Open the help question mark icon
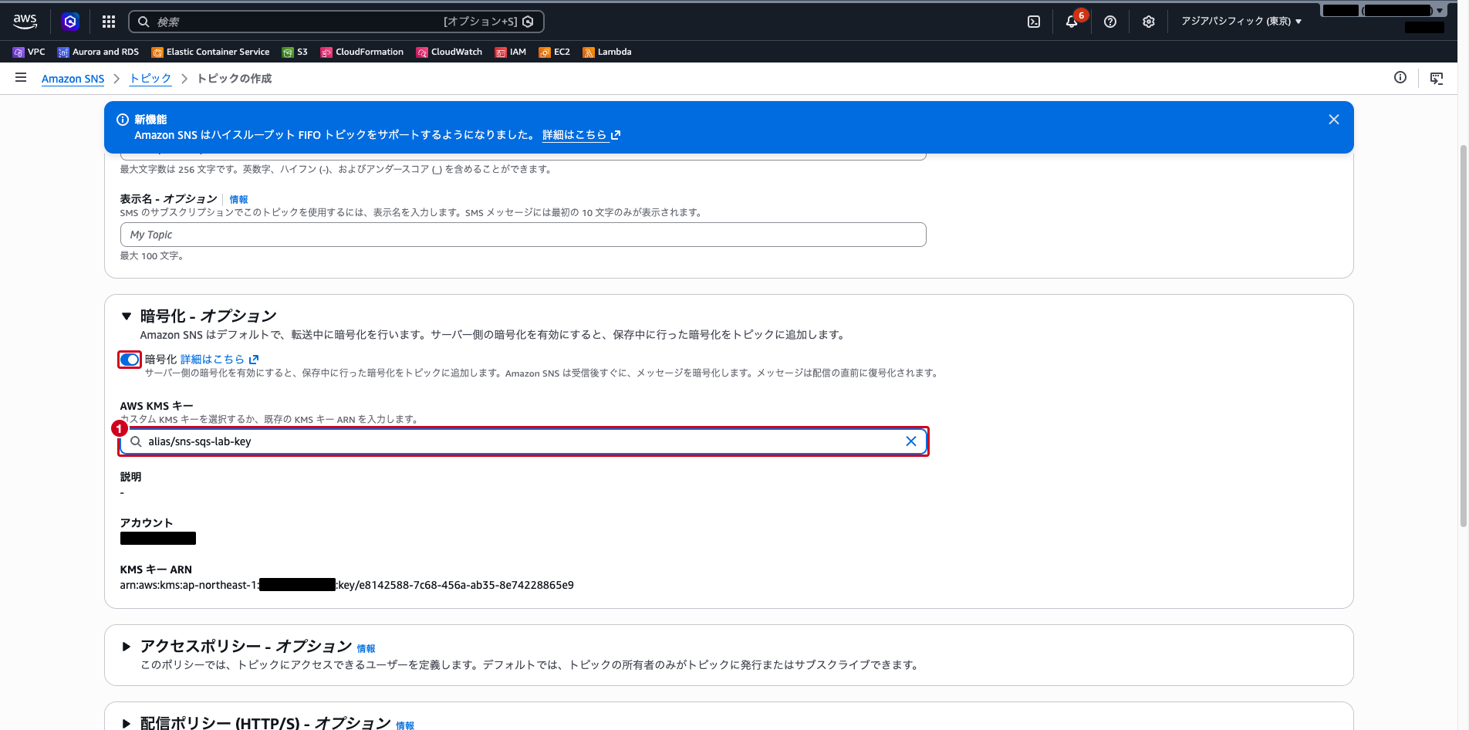This screenshot has height=730, width=1469. click(x=1110, y=22)
